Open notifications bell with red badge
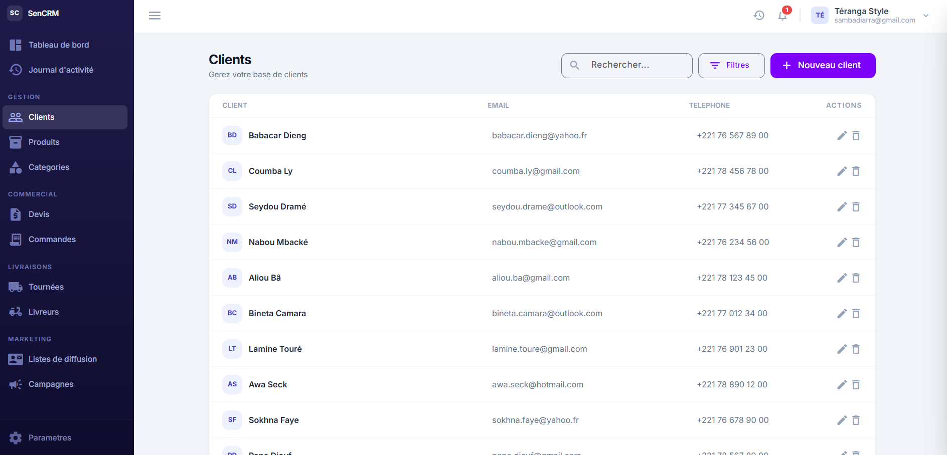The width and height of the screenshot is (947, 455). pyautogui.click(x=783, y=15)
